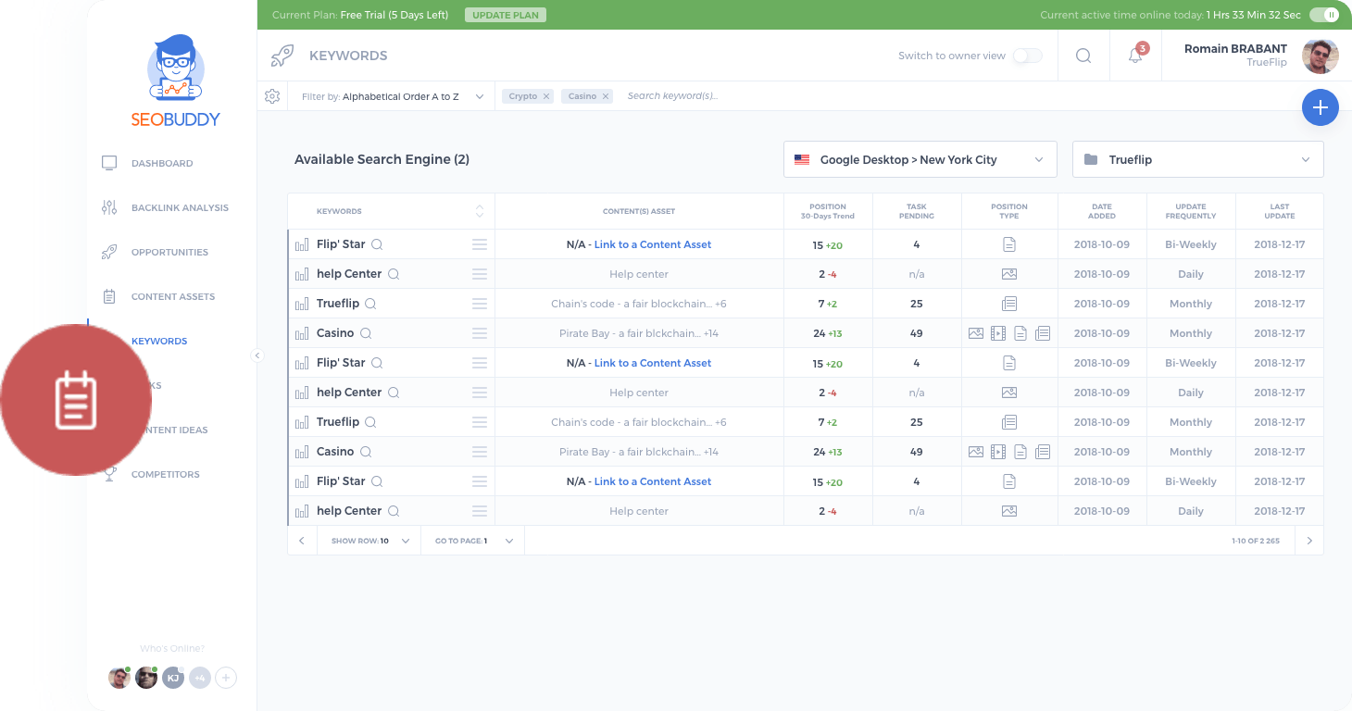The height and width of the screenshot is (711, 1352).
Task: Click 'Pirate Bay - a fair blckchain' in first Casino row
Action: [x=630, y=333]
